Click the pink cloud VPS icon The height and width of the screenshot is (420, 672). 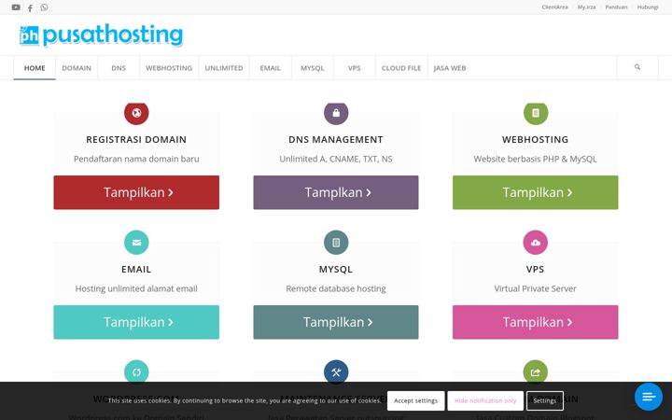pyautogui.click(x=536, y=243)
